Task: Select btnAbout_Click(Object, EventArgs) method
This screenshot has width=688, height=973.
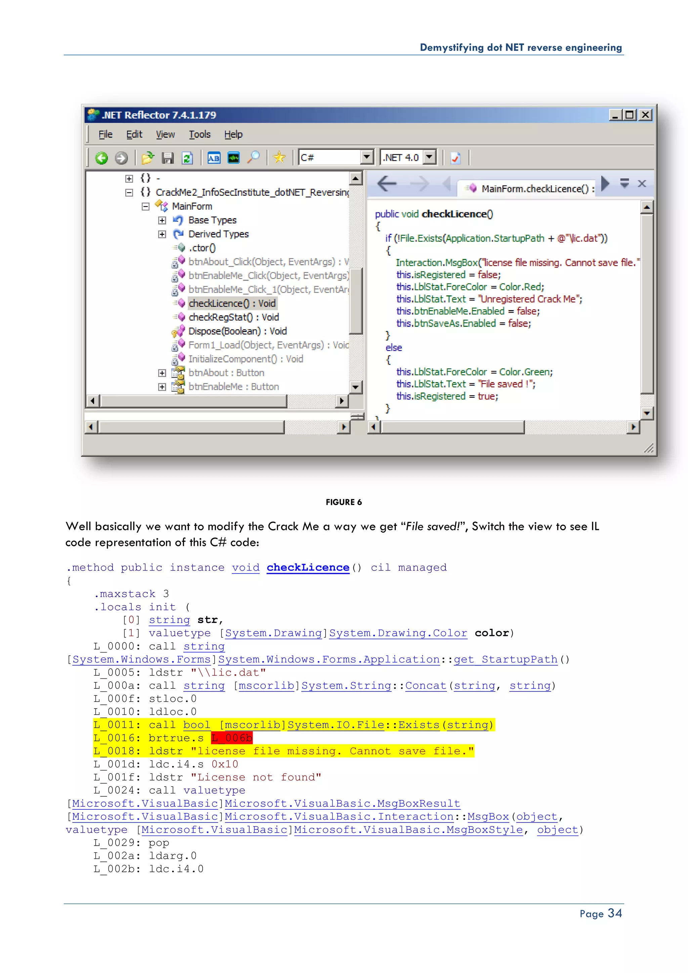Action: (269, 262)
